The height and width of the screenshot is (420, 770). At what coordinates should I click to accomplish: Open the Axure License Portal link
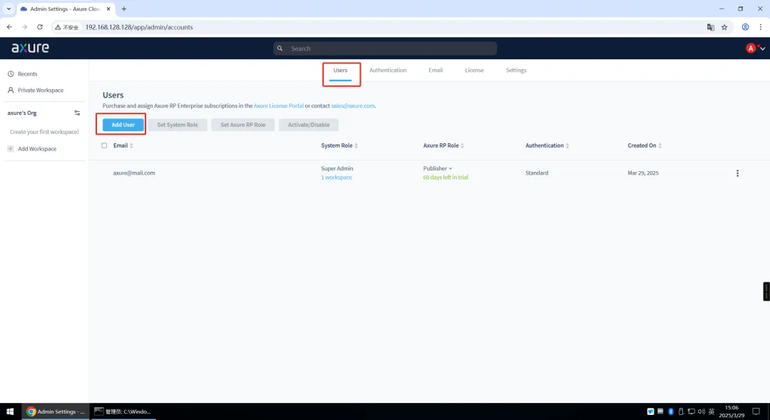(279, 106)
